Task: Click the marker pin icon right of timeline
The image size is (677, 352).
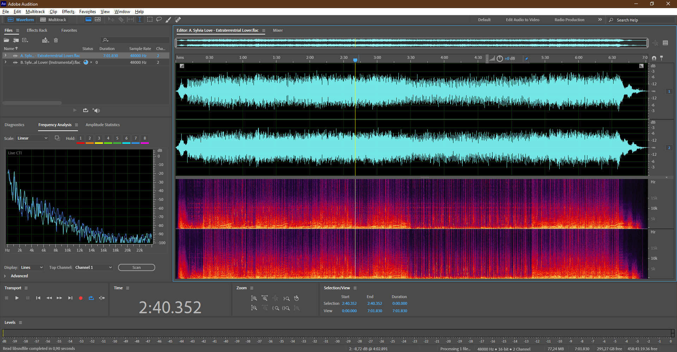Action: [x=661, y=58]
